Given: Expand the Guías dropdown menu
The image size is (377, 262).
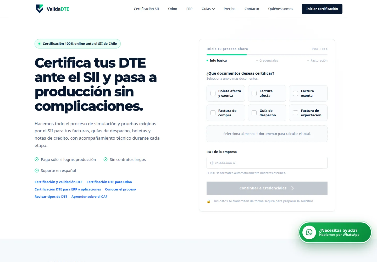Looking at the screenshot, I should [x=208, y=9].
